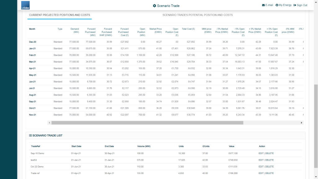The image size is (318, 179).
Task: Delete the Oct 20 Demo trade
Action: [270, 167]
